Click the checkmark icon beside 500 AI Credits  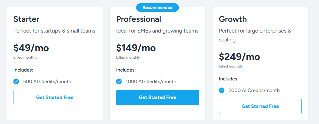(16, 82)
